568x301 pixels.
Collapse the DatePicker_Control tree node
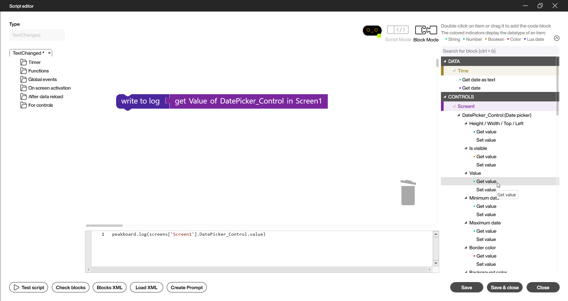[x=459, y=115]
